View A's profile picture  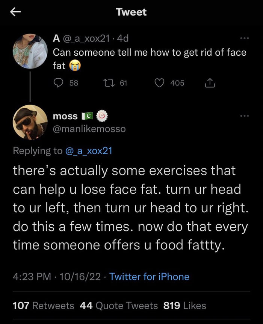tap(30, 51)
